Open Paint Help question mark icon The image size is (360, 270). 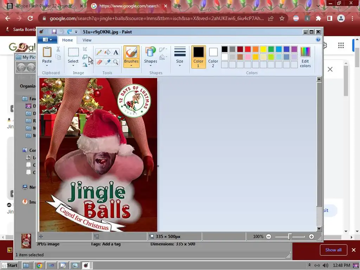pyautogui.click(x=318, y=40)
